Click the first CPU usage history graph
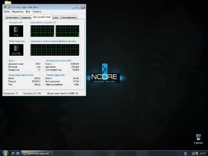The height and width of the screenshot is (156, 208). [42, 31]
